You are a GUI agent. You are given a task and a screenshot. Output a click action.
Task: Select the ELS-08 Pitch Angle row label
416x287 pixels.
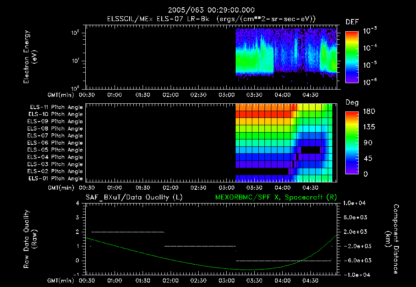coord(55,129)
